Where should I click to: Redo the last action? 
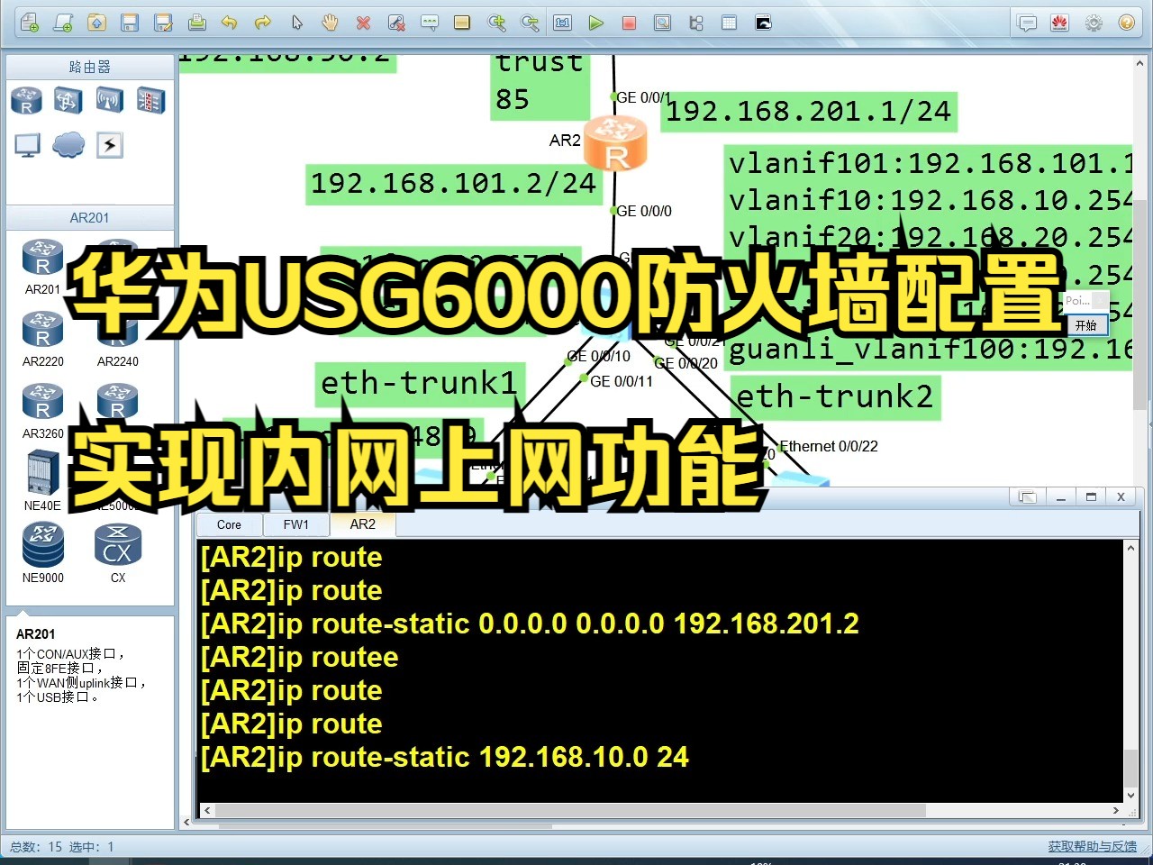[x=263, y=23]
